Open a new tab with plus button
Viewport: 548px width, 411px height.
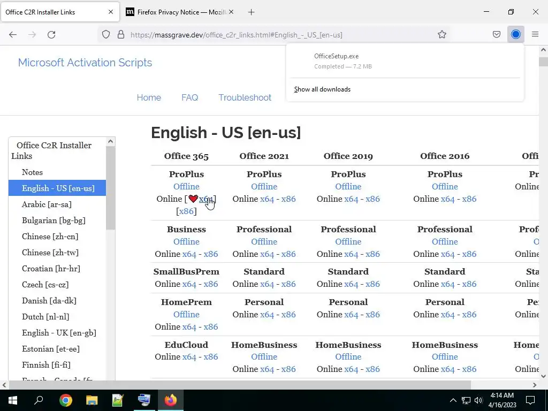(252, 12)
